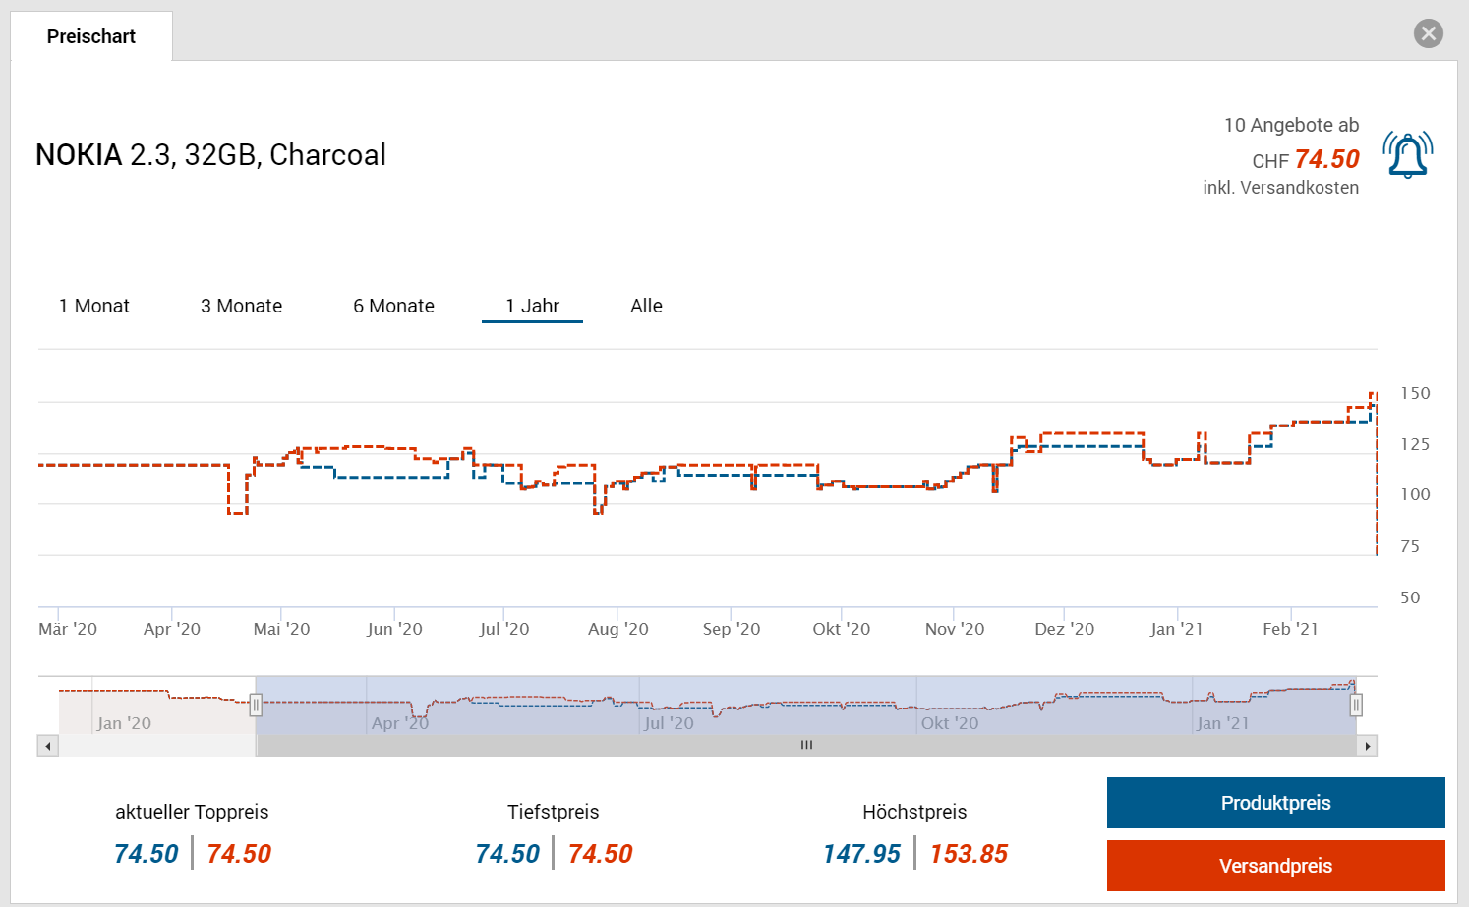Viewport: 1469px width, 907px height.
Task: Switch chart range to 3 Monate
Action: pyautogui.click(x=241, y=306)
